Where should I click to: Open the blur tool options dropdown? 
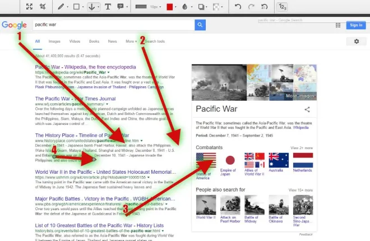coord(222,7)
